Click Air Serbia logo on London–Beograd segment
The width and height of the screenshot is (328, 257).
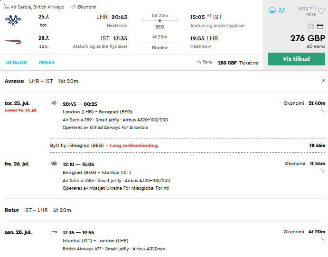(x=54, y=103)
